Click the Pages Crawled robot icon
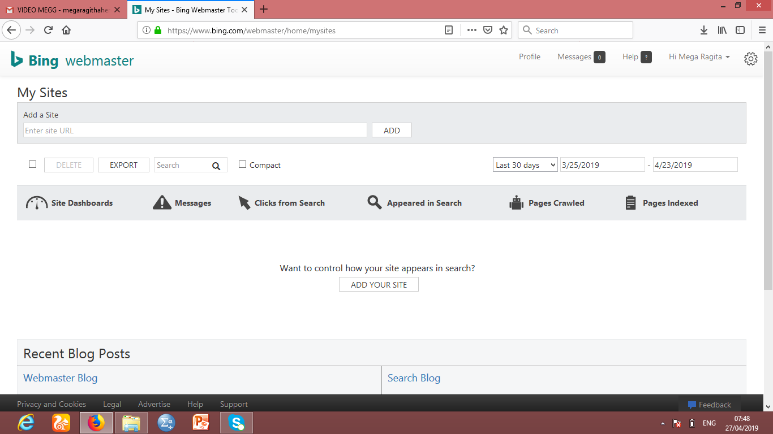 [x=517, y=203]
